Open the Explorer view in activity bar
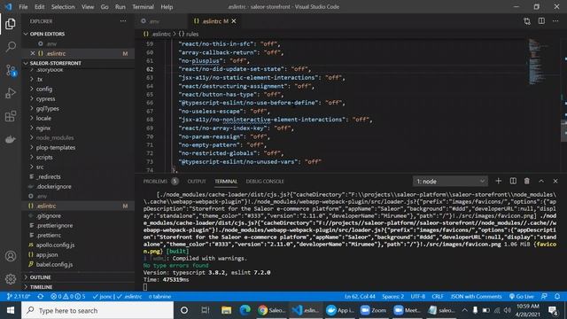The width and height of the screenshot is (567, 319). pyautogui.click(x=11, y=24)
